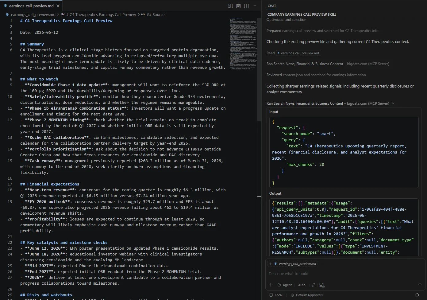Click the Input label in the tool call
Viewport: 427px width, 300px height.
(274, 112)
